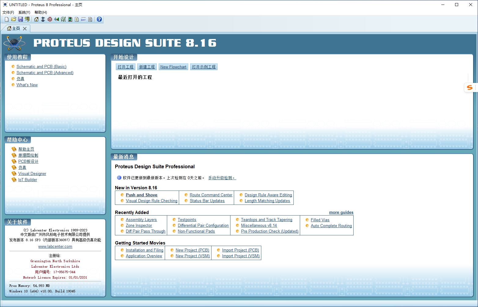478x307 pixels.
Task: Click the 打开工程 button
Action: click(126, 67)
